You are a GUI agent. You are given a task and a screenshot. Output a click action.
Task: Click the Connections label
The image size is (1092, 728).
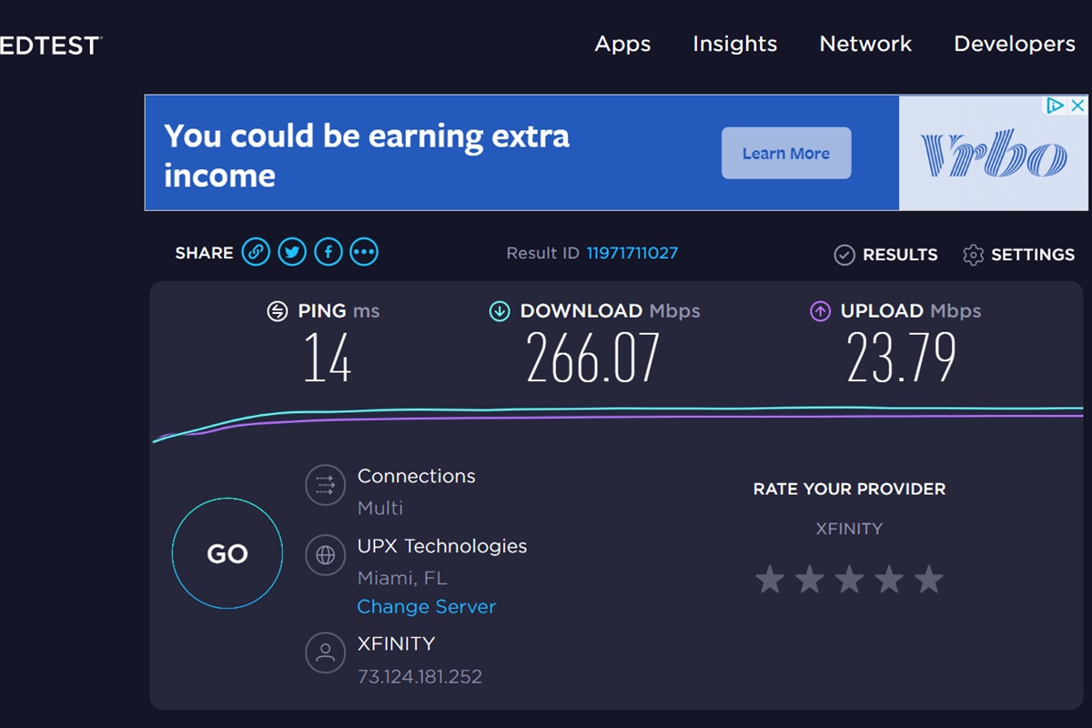click(417, 476)
